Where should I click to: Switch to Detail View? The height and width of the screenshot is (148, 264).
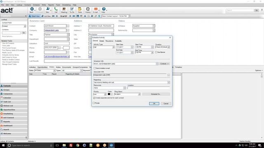pyautogui.click(x=34, y=16)
